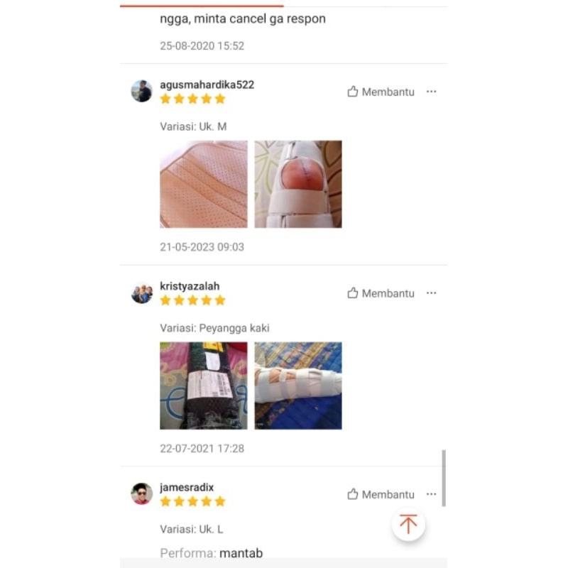Tap the five-star rating under jamesradix
Image resolution: width=568 pixels, height=568 pixels.
(x=192, y=501)
